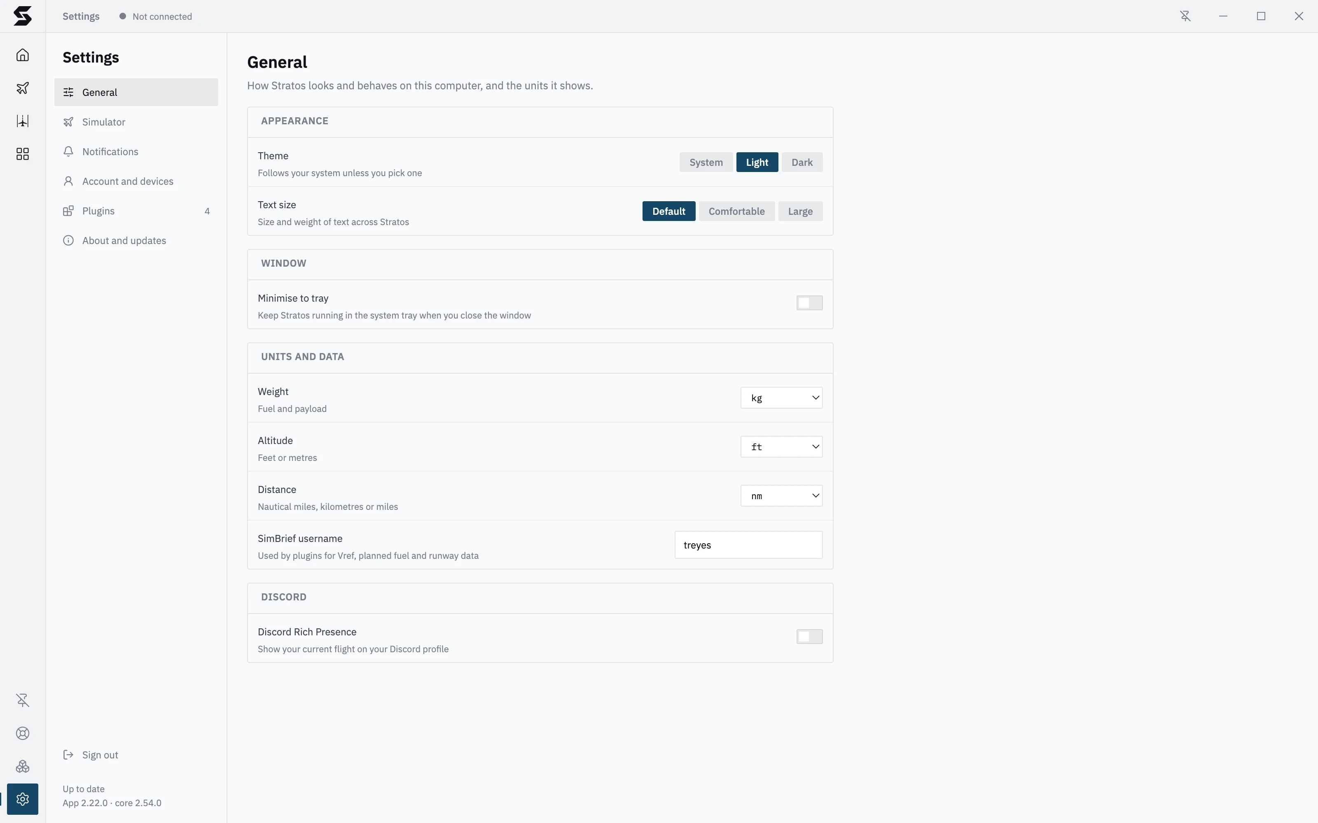The width and height of the screenshot is (1318, 823).
Task: Open About and updates section
Action: (x=136, y=241)
